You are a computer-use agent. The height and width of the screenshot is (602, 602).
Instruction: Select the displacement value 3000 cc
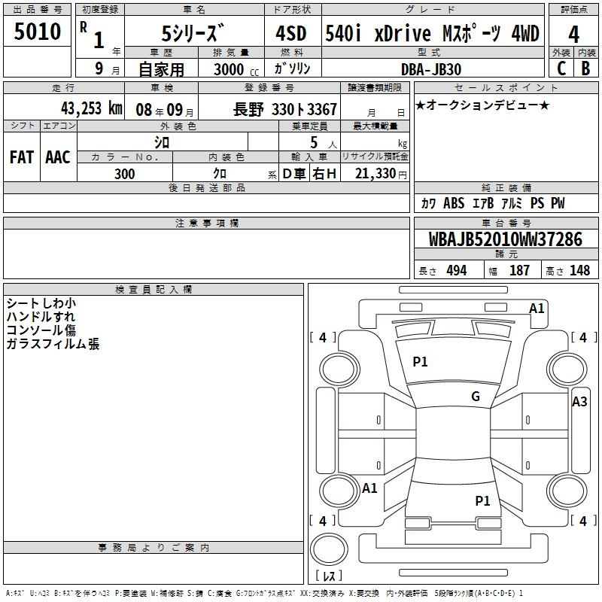coord(236,69)
